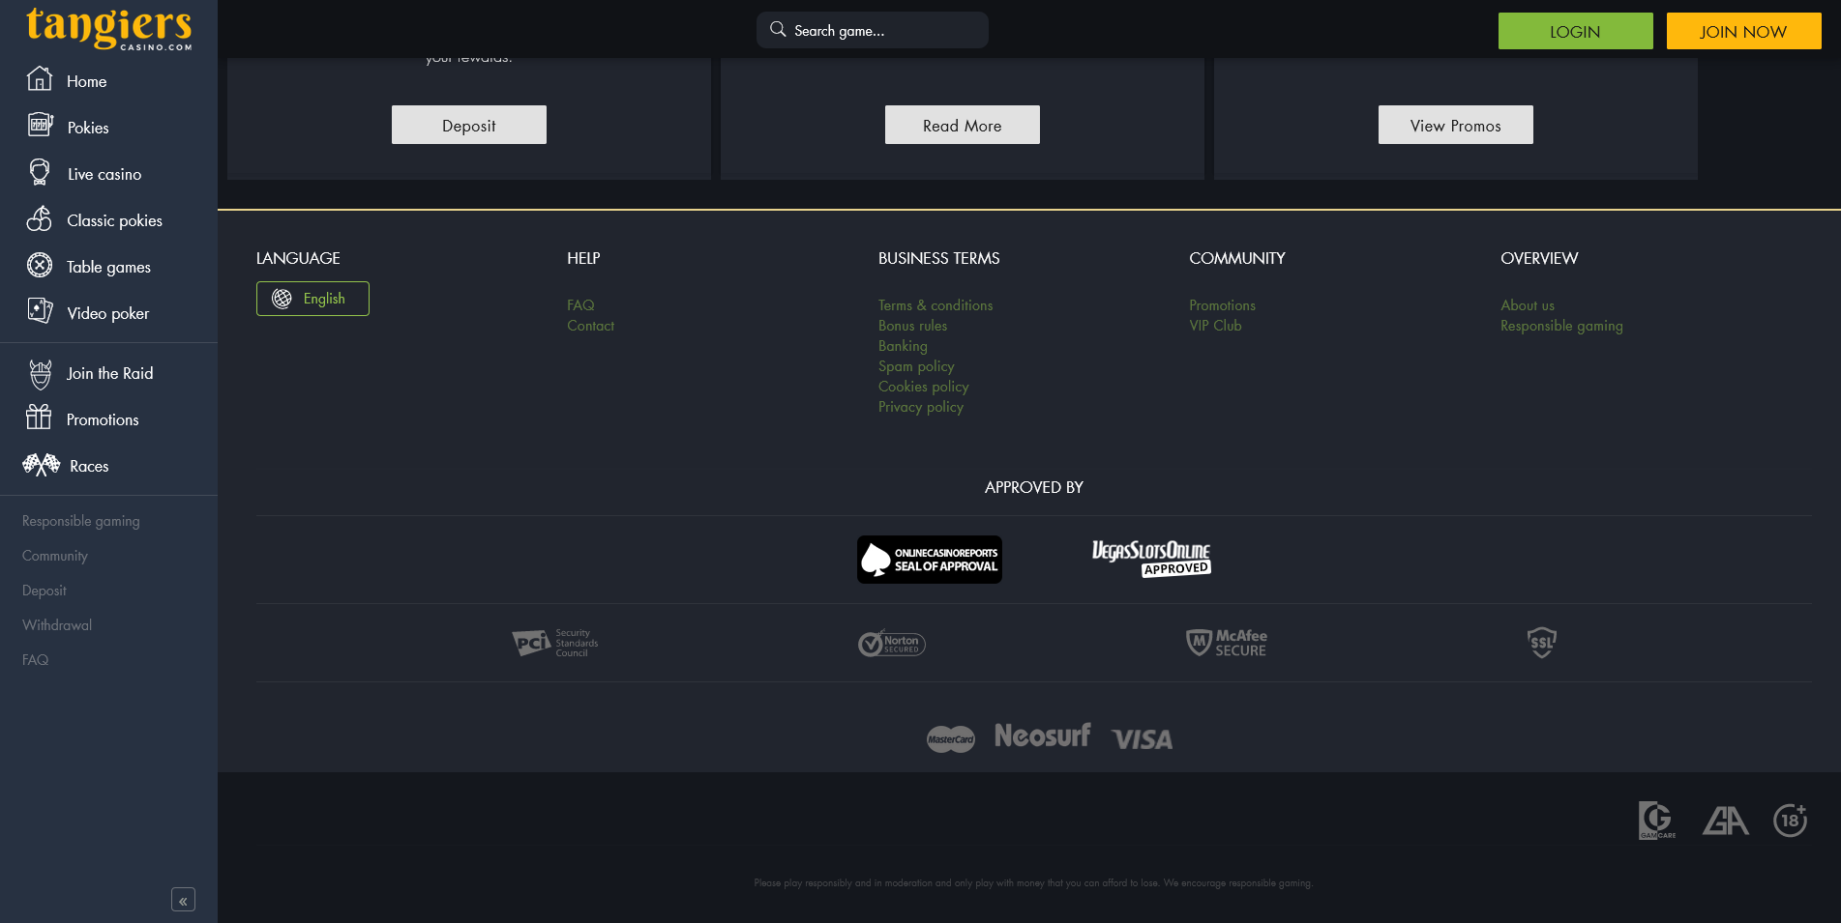Click the 18+ age restriction badge

(1790, 821)
